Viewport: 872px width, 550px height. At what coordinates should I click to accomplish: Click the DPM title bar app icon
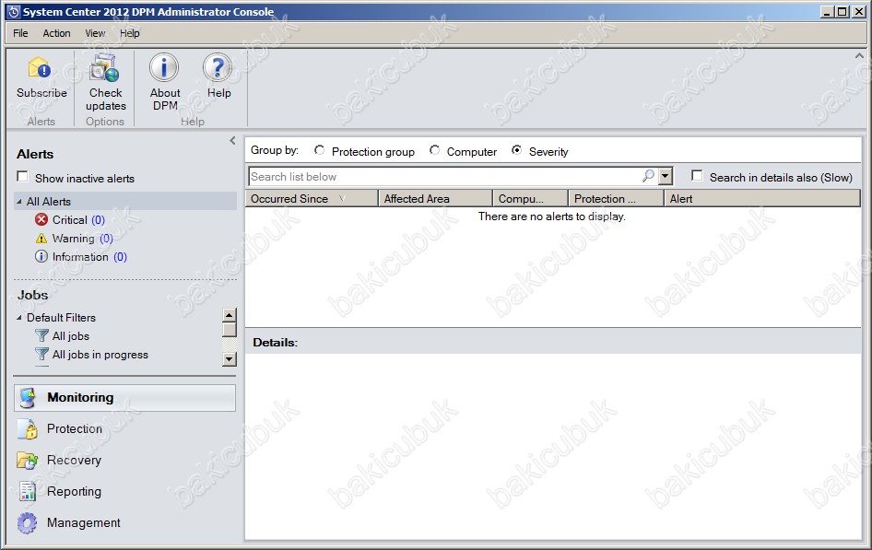coord(13,12)
